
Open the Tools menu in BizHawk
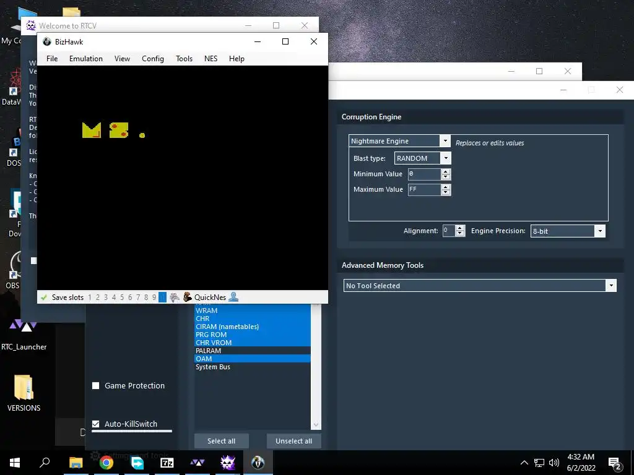pos(184,59)
